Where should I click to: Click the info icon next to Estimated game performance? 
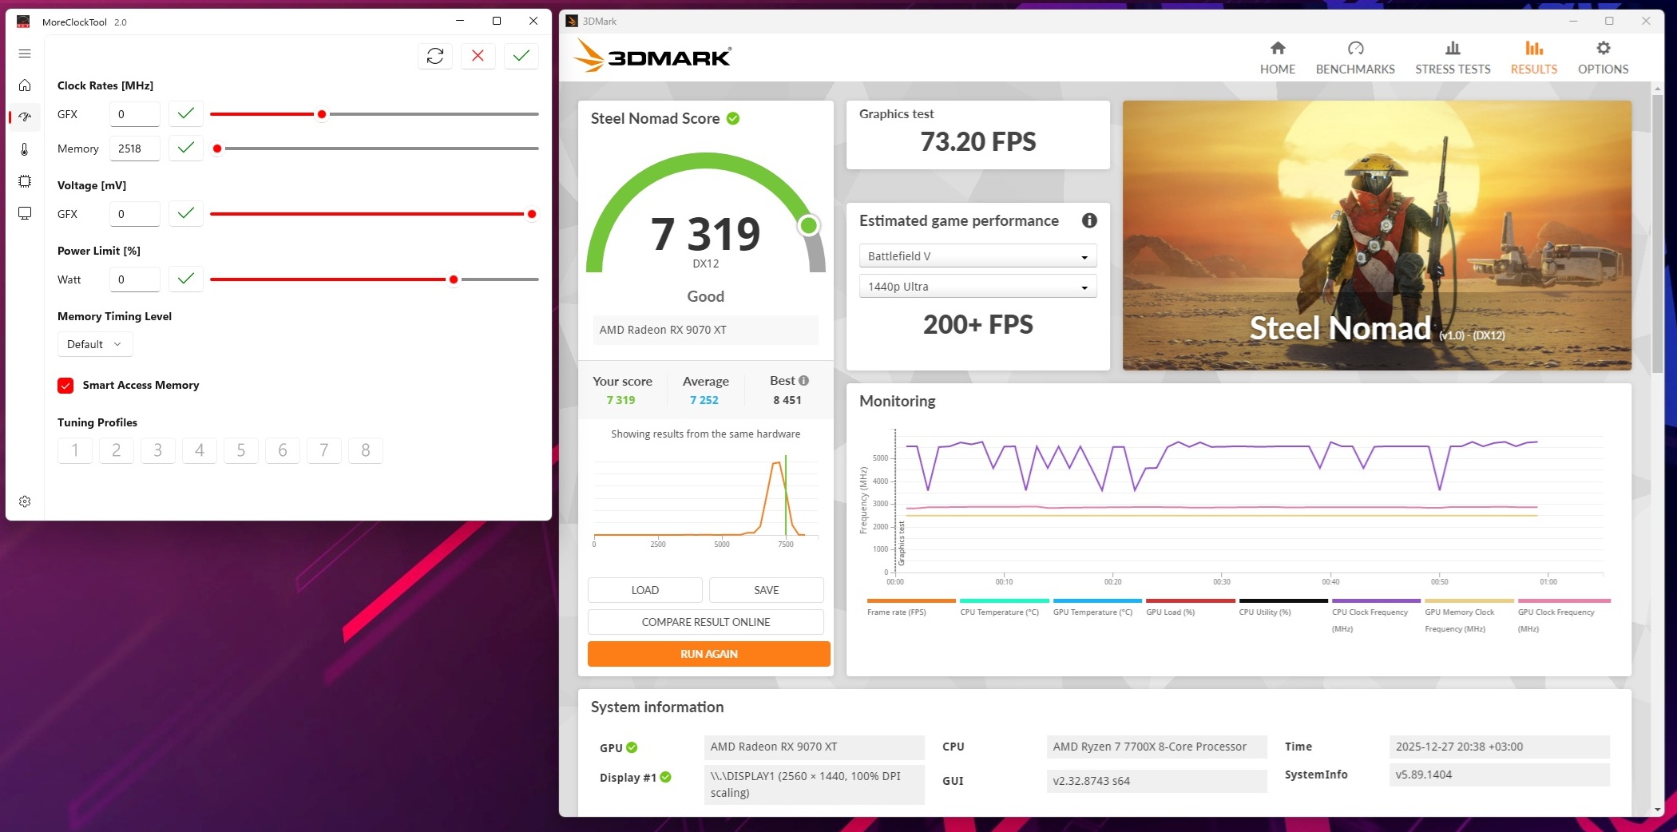(1089, 220)
